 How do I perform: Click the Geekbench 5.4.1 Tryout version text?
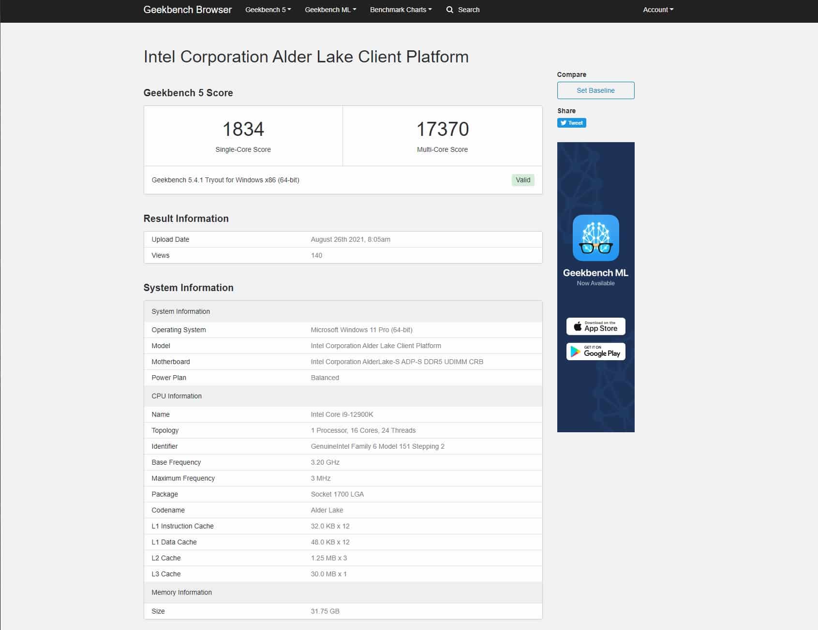[x=225, y=180]
